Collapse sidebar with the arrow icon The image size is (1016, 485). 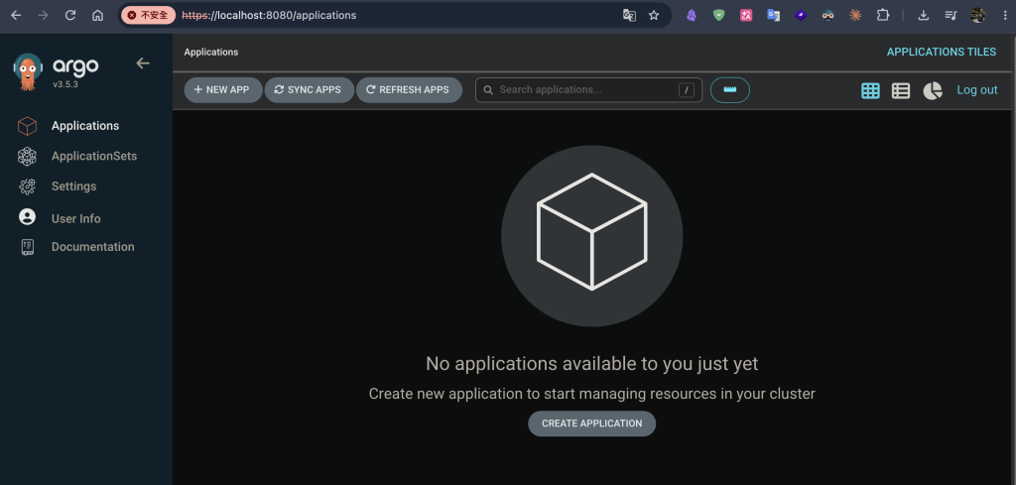143,62
